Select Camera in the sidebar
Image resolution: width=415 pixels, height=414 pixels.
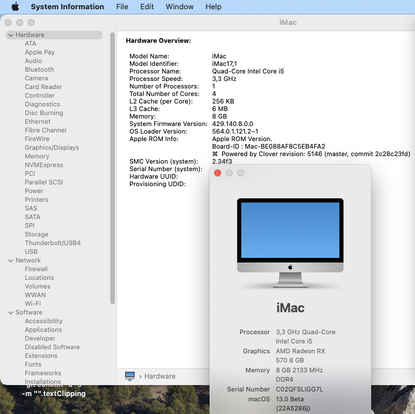click(x=36, y=78)
